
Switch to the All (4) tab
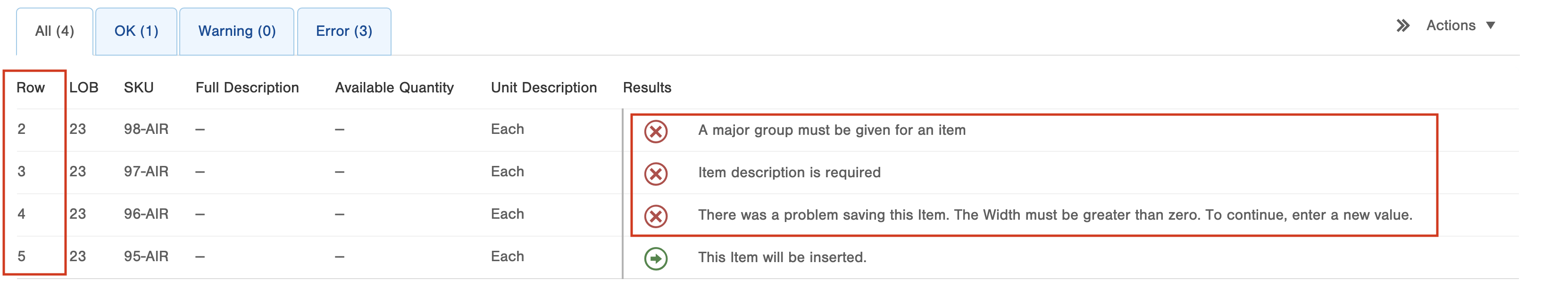coord(55,31)
